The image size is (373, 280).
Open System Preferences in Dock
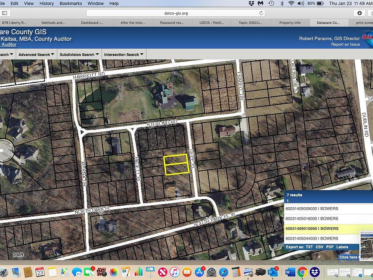pos(211,272)
